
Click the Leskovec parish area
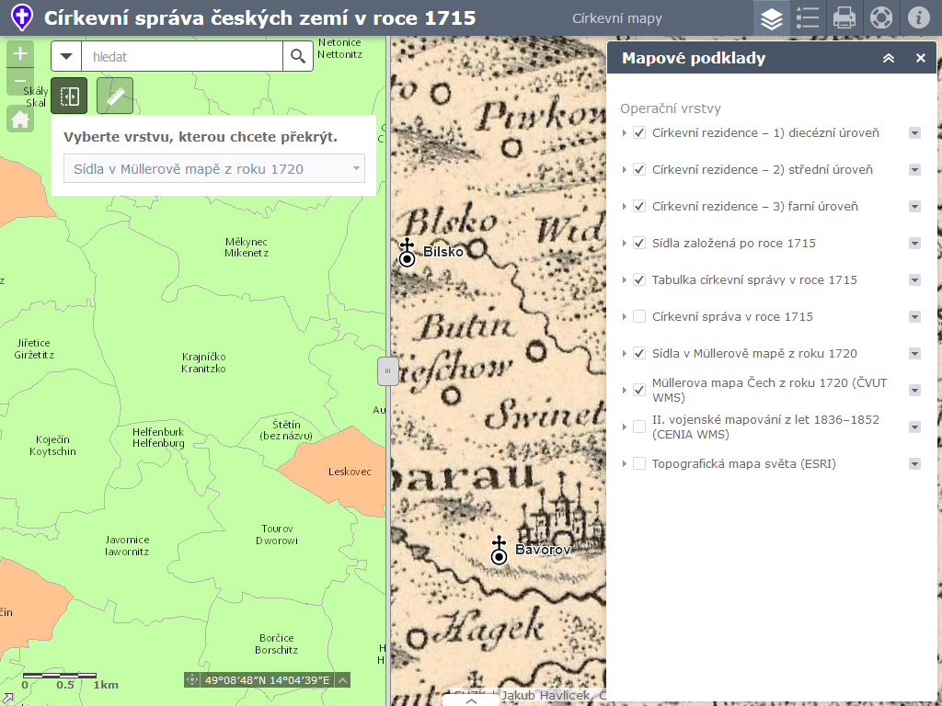pos(339,472)
